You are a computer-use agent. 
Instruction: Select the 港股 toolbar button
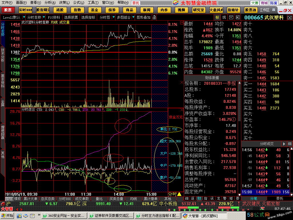pyautogui.click(x=60, y=10)
